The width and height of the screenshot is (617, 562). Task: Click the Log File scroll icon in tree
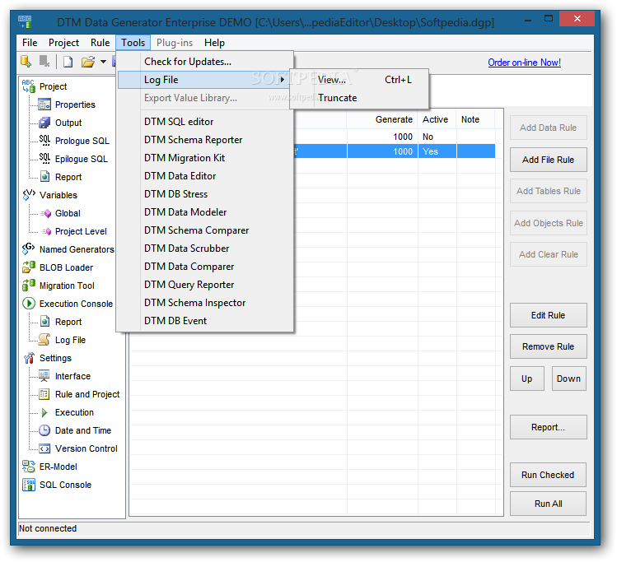click(44, 340)
